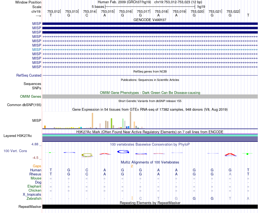The width and height of the screenshot is (258, 213).
Task: Select the X_tropicalis alignment row label
Action: pos(32,195)
